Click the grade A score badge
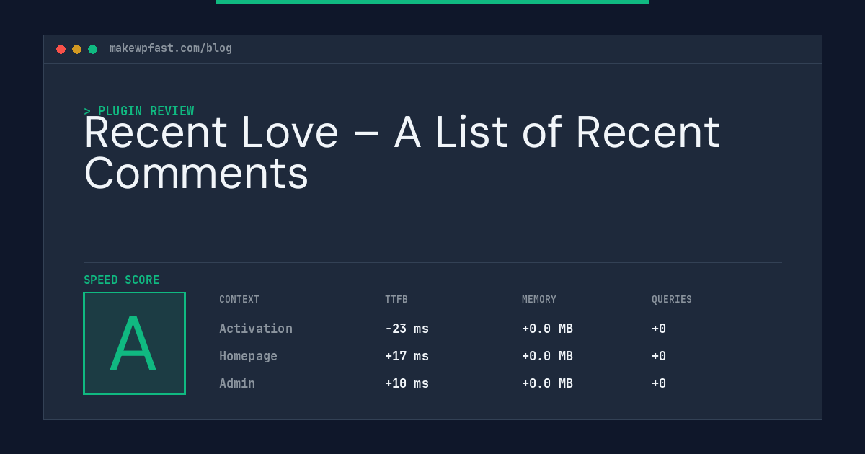Viewport: 865px width, 454px height. click(134, 343)
